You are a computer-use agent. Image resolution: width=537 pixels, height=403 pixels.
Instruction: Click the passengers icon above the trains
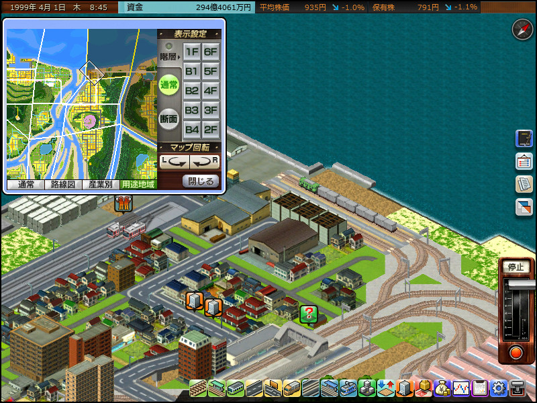[124, 203]
